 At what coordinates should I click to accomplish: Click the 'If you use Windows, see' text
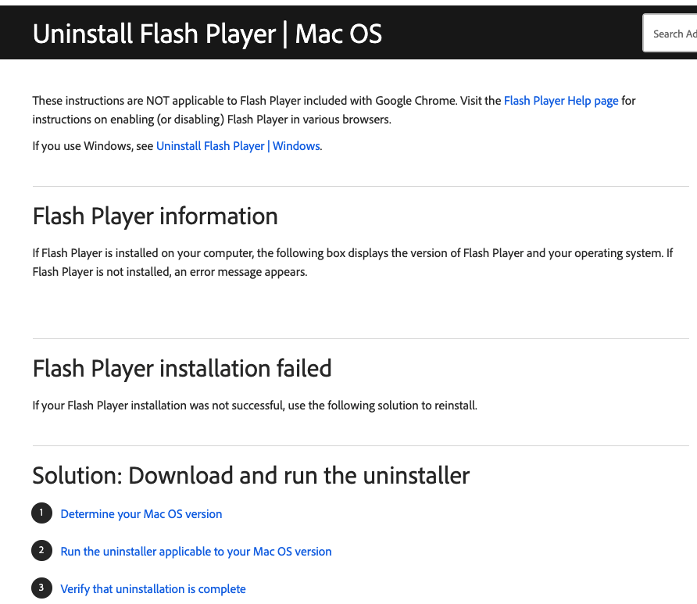click(x=93, y=146)
